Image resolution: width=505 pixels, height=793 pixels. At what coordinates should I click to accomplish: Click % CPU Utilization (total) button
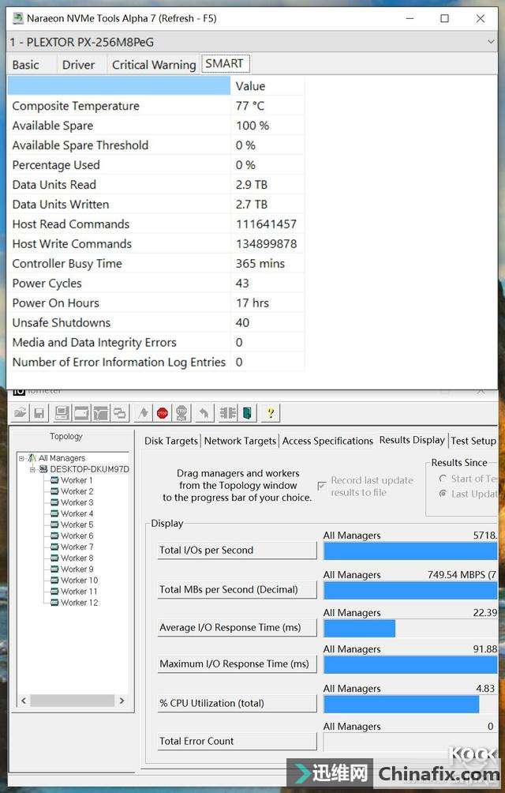237,703
